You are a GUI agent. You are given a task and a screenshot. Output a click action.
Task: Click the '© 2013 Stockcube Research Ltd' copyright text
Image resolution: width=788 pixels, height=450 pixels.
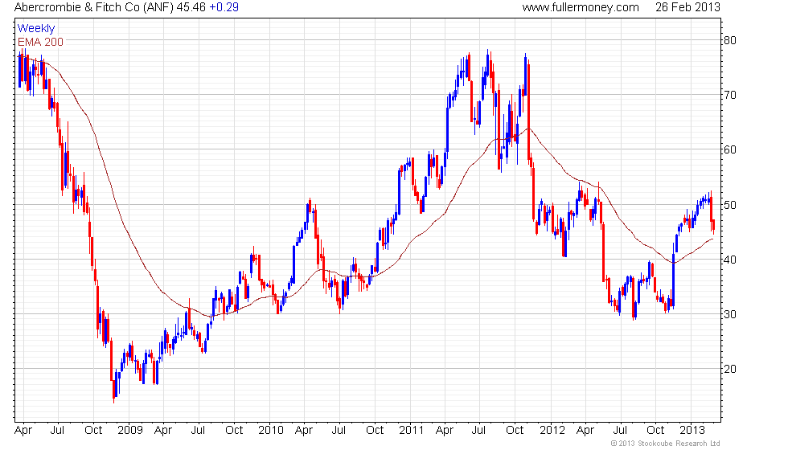click(666, 444)
